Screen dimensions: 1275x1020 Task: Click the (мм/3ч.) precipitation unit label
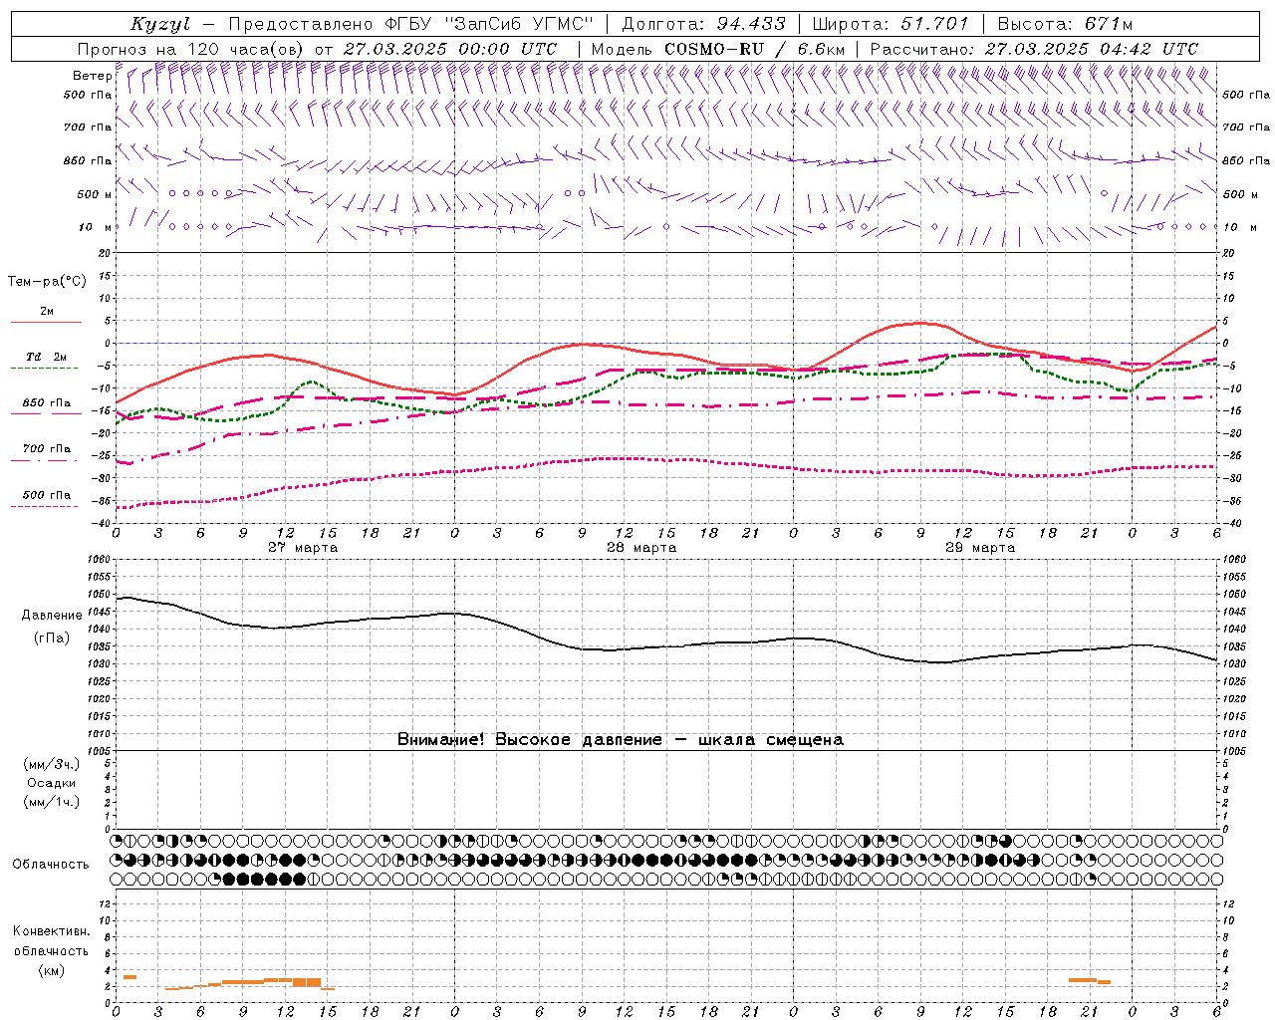(x=52, y=764)
